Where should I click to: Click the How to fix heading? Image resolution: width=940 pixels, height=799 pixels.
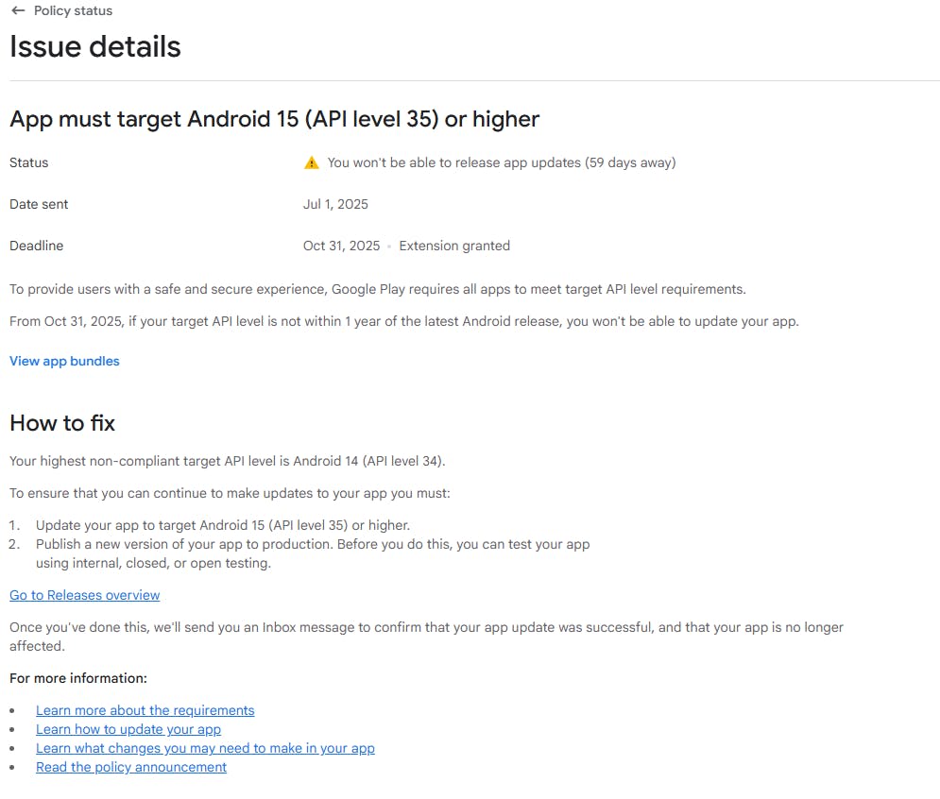pyautogui.click(x=62, y=423)
